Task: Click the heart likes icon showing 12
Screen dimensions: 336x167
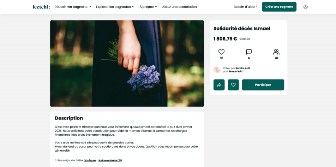Action: (221, 52)
